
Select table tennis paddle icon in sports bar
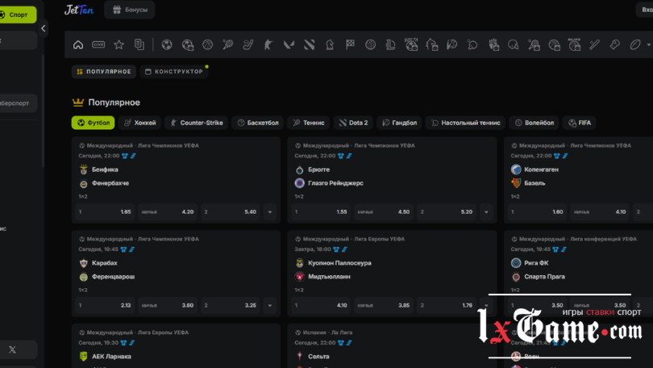tap(472, 44)
